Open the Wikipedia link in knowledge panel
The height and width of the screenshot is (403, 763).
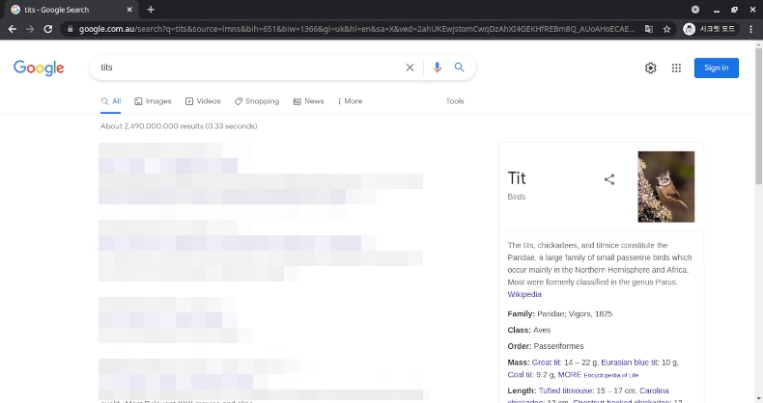click(524, 294)
